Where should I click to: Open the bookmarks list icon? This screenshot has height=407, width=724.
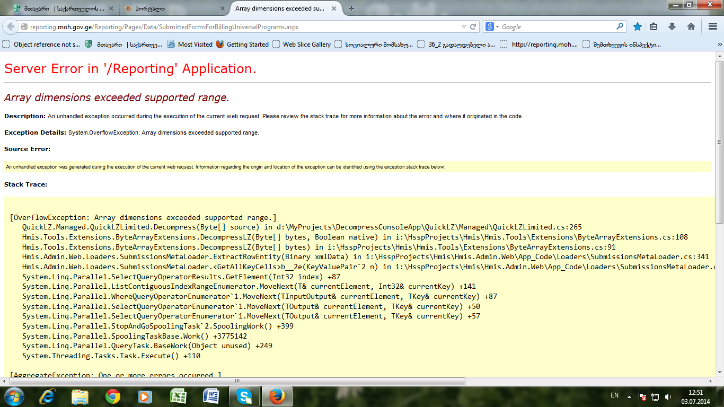click(x=654, y=26)
